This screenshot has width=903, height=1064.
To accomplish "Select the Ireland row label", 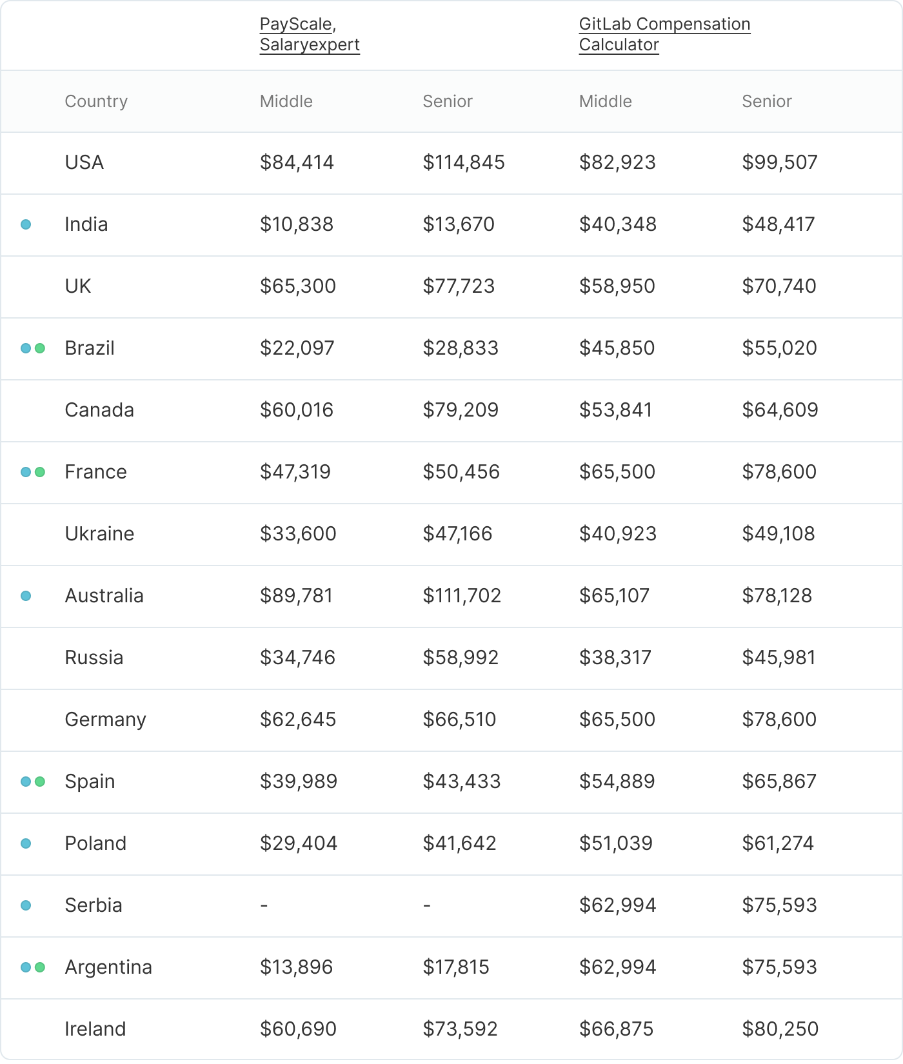I will (95, 1029).
